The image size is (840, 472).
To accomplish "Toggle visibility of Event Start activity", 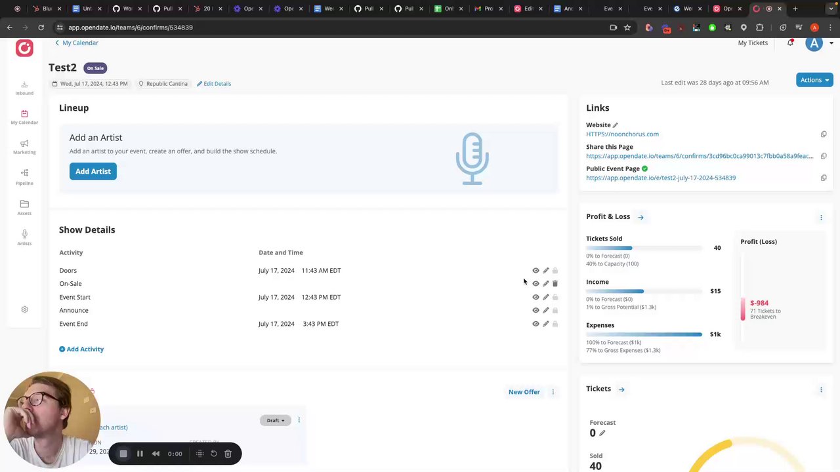I will pos(535,297).
